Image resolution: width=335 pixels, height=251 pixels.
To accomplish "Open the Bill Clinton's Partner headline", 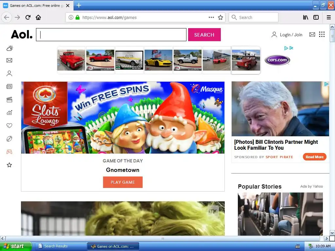I will tap(276, 145).
